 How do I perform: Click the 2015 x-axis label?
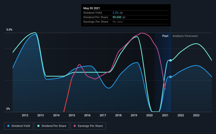(x=72, y=115)
